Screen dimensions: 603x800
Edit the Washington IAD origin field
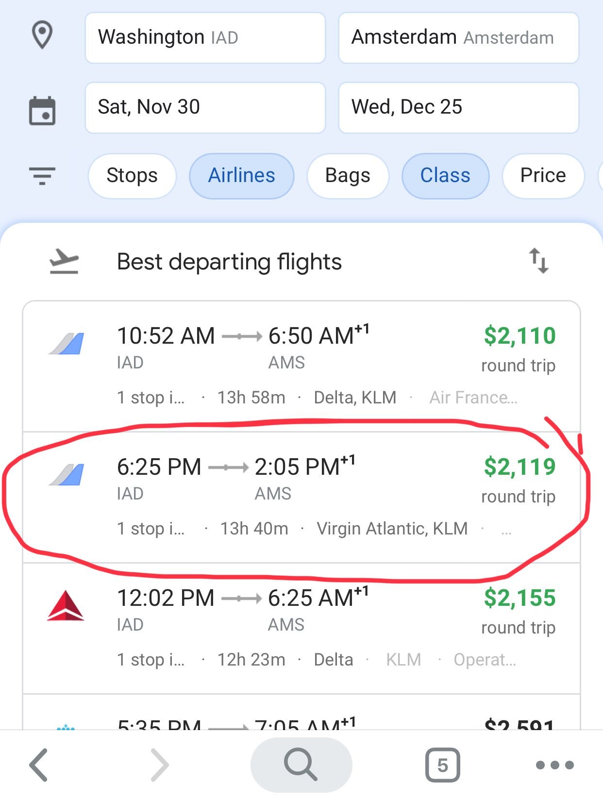pyautogui.click(x=205, y=38)
